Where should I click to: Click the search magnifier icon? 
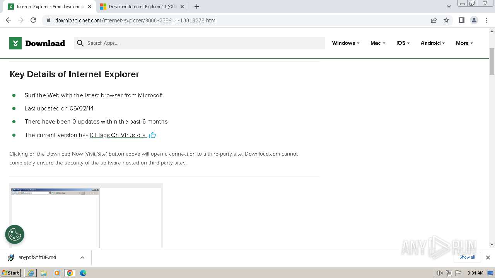tap(80, 43)
